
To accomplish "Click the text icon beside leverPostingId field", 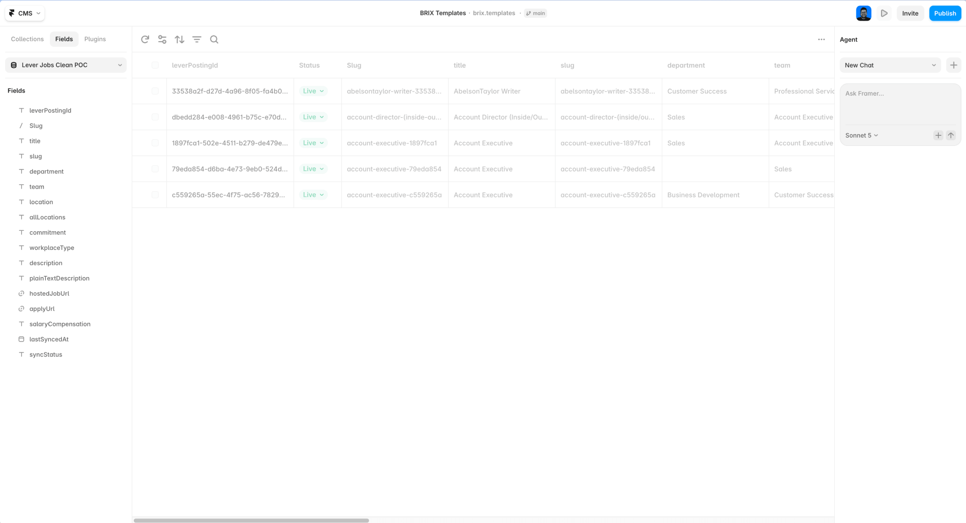I will (21, 110).
